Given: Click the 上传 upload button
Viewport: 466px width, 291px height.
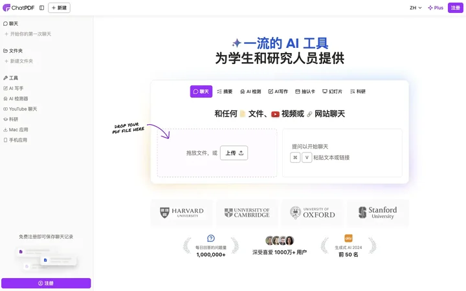Looking at the screenshot, I should click(x=234, y=153).
